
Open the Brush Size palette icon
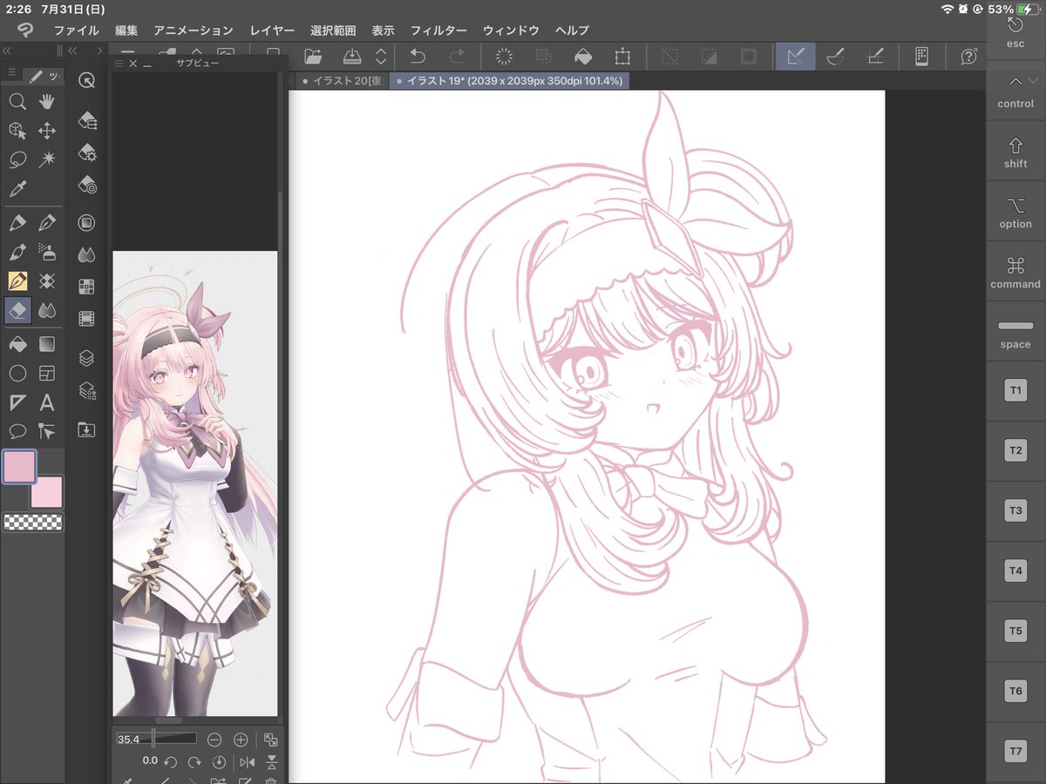coord(86,186)
